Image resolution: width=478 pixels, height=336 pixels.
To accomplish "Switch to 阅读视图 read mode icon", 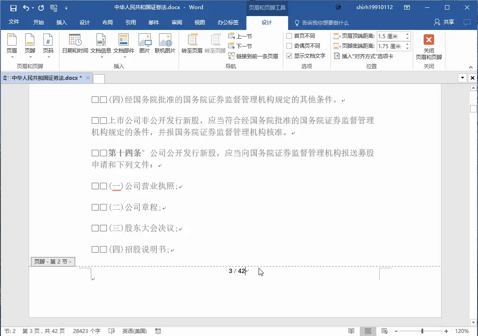I will (x=351, y=331).
